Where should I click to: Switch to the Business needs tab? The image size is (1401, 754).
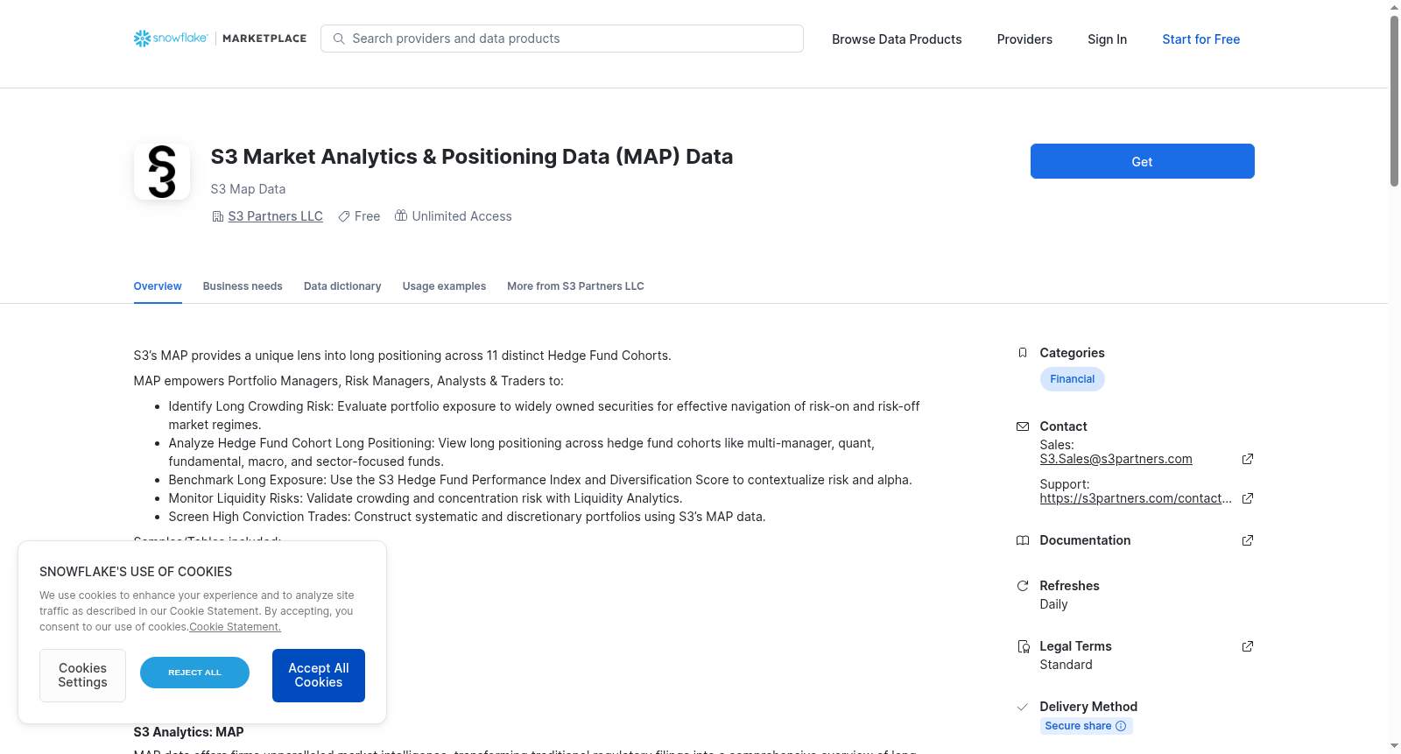pos(243,286)
